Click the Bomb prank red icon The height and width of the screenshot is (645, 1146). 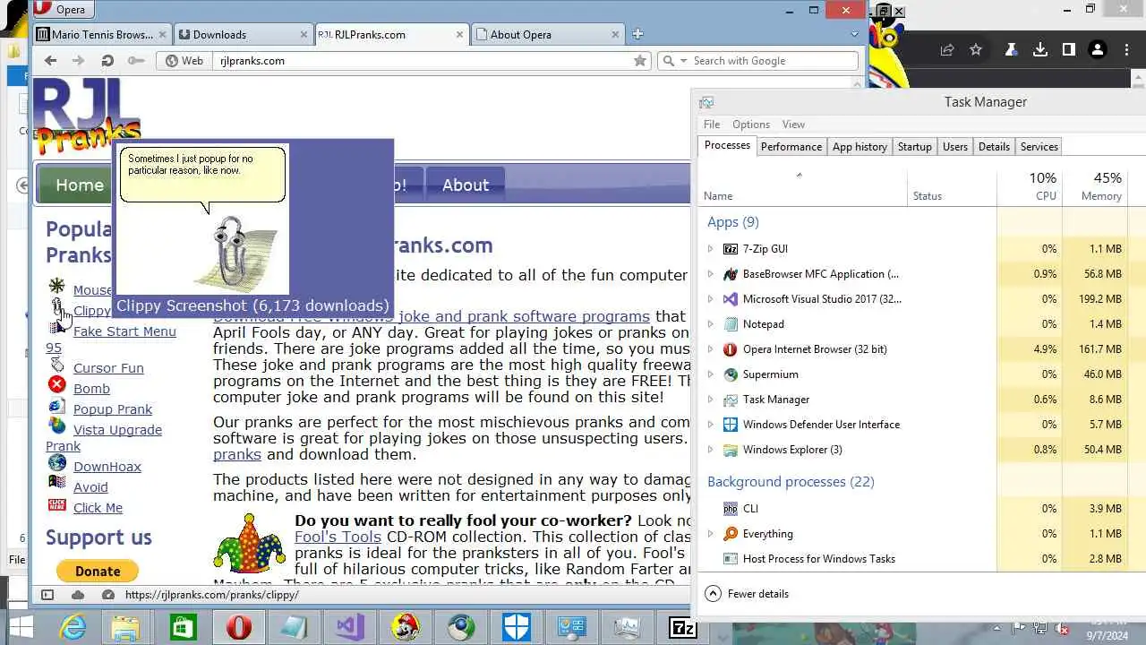tap(57, 384)
